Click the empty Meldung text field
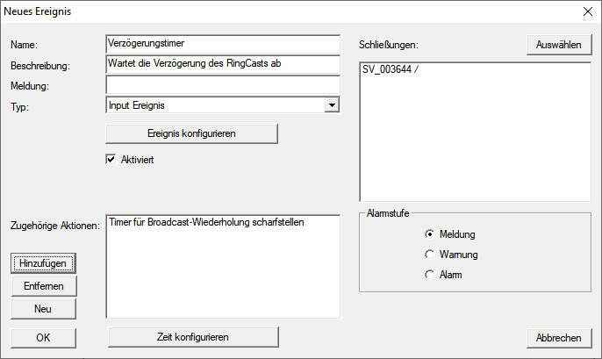This screenshot has width=602, height=359. click(222, 85)
